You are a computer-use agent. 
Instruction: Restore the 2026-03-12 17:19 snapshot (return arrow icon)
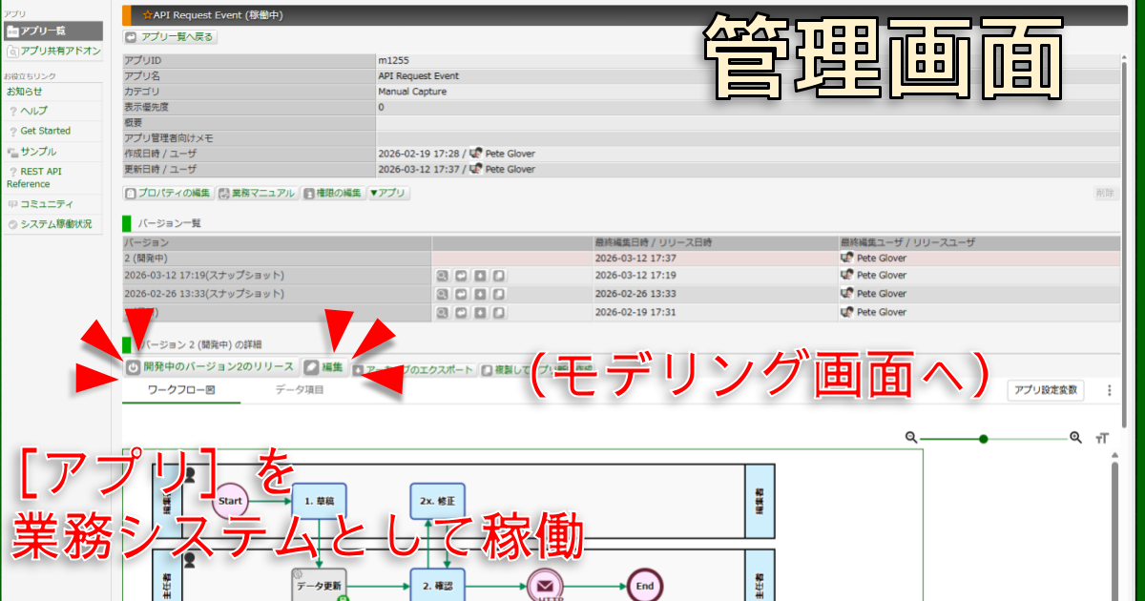(461, 276)
